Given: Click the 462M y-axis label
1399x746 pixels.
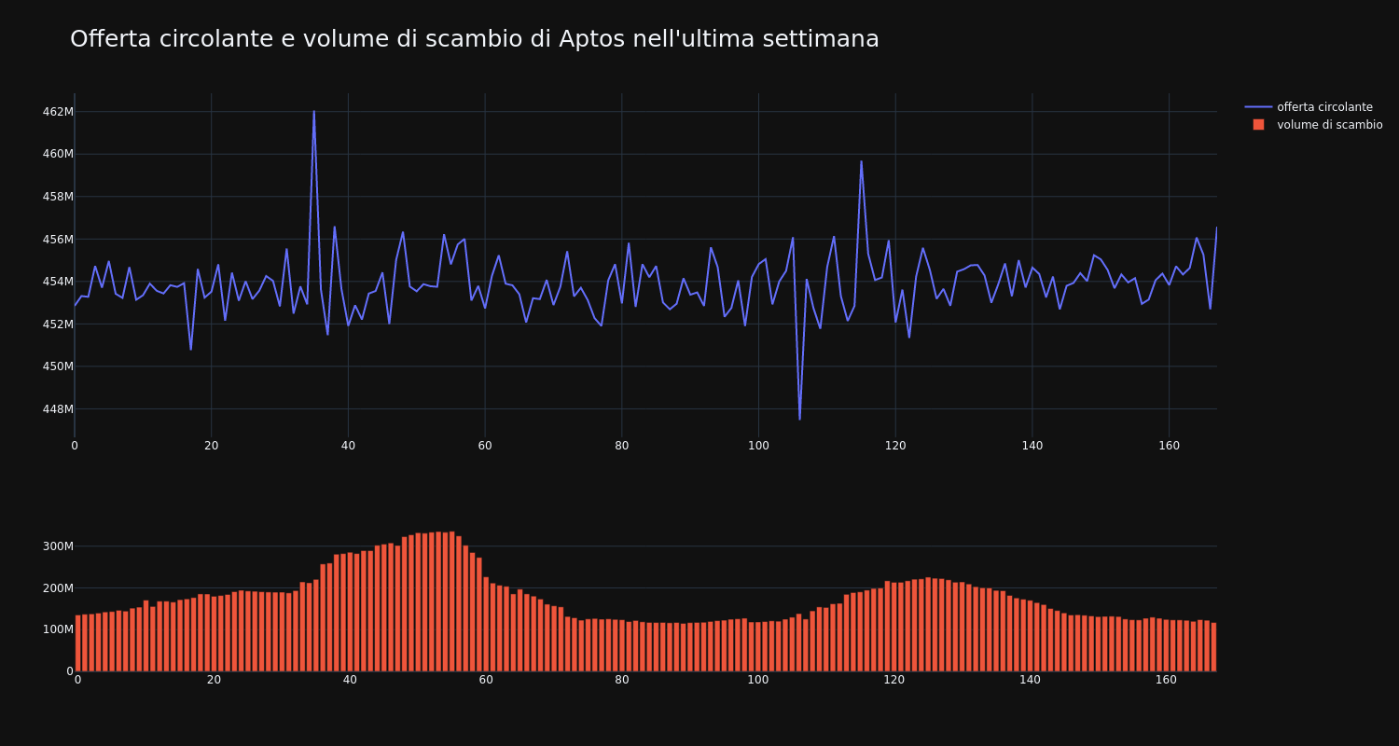Looking at the screenshot, I should 58,112.
